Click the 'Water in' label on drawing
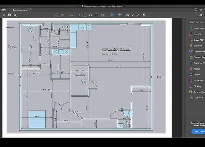The height and width of the screenshot is (147, 205). 12,74
